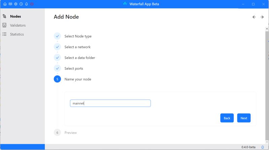The height and width of the screenshot is (150, 269).
Task: Click checkmark for Select a data folder step
Action: (57, 58)
